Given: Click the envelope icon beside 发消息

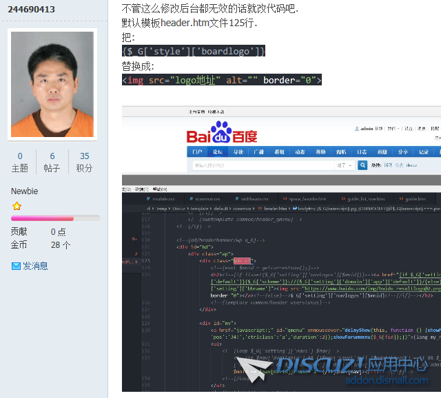Looking at the screenshot, I should coord(17,266).
